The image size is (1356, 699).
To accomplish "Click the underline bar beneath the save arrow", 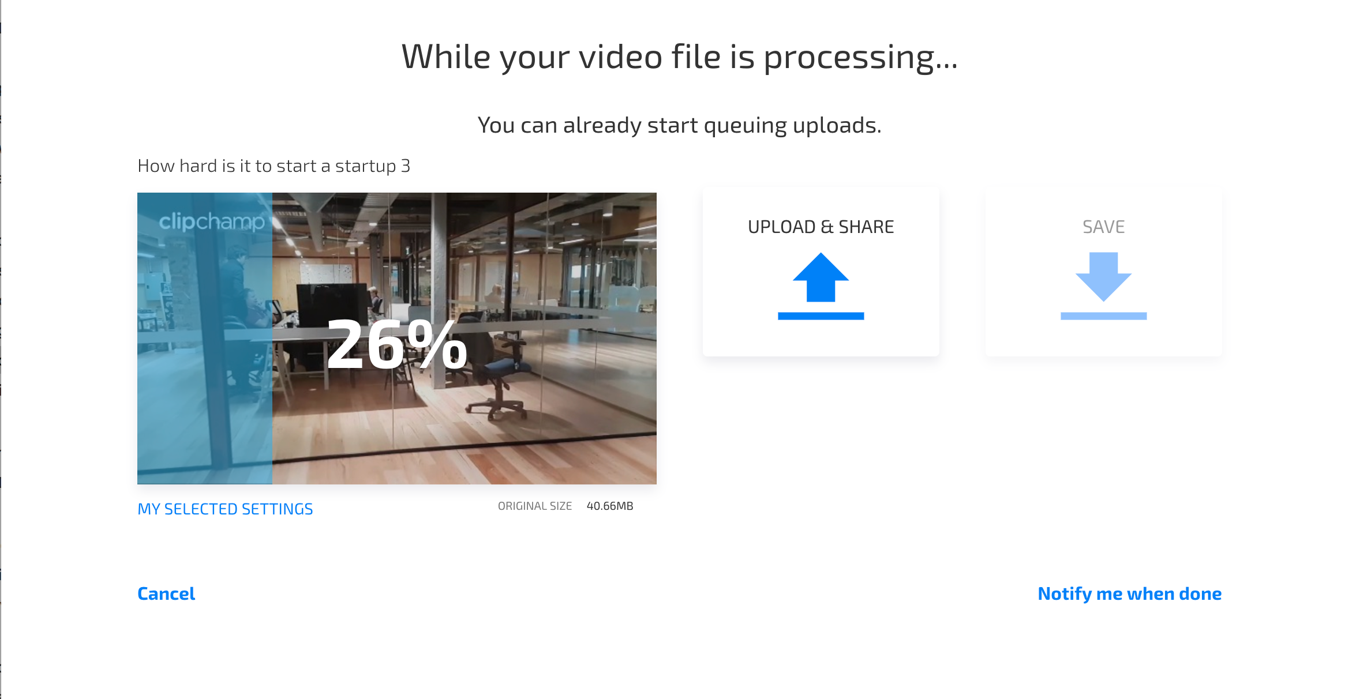I will (1103, 316).
